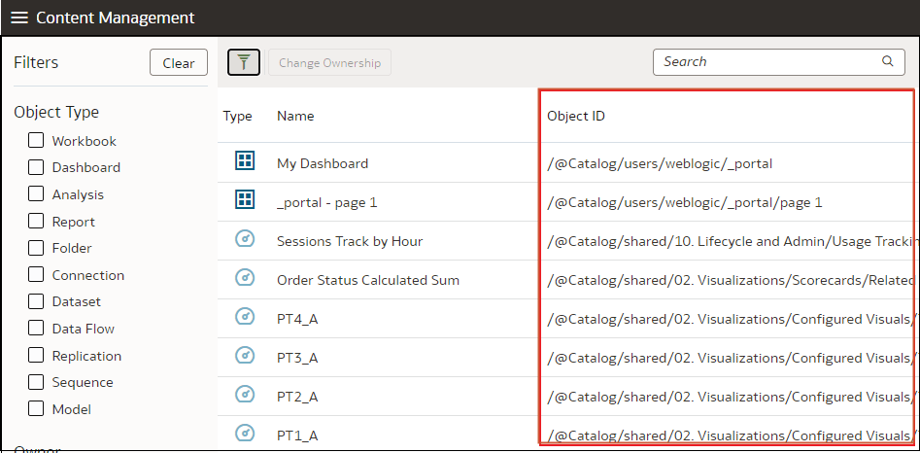
Task: Click the PT4_A analysis type icon
Action: 245,317
